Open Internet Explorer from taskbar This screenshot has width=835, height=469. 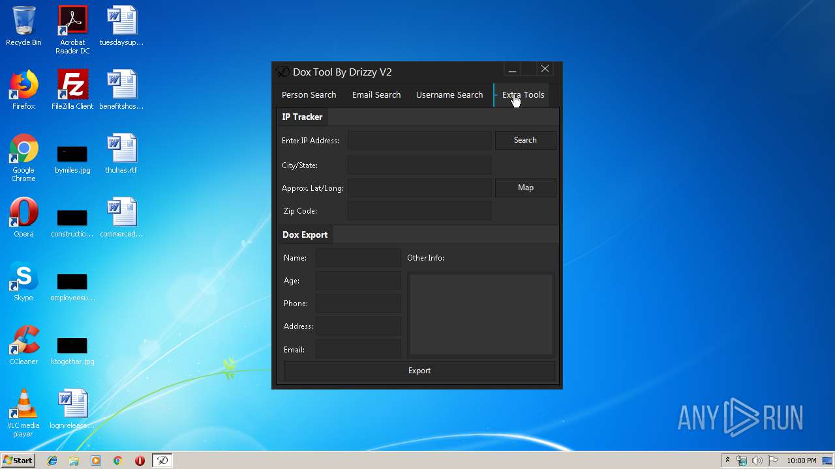point(52,461)
